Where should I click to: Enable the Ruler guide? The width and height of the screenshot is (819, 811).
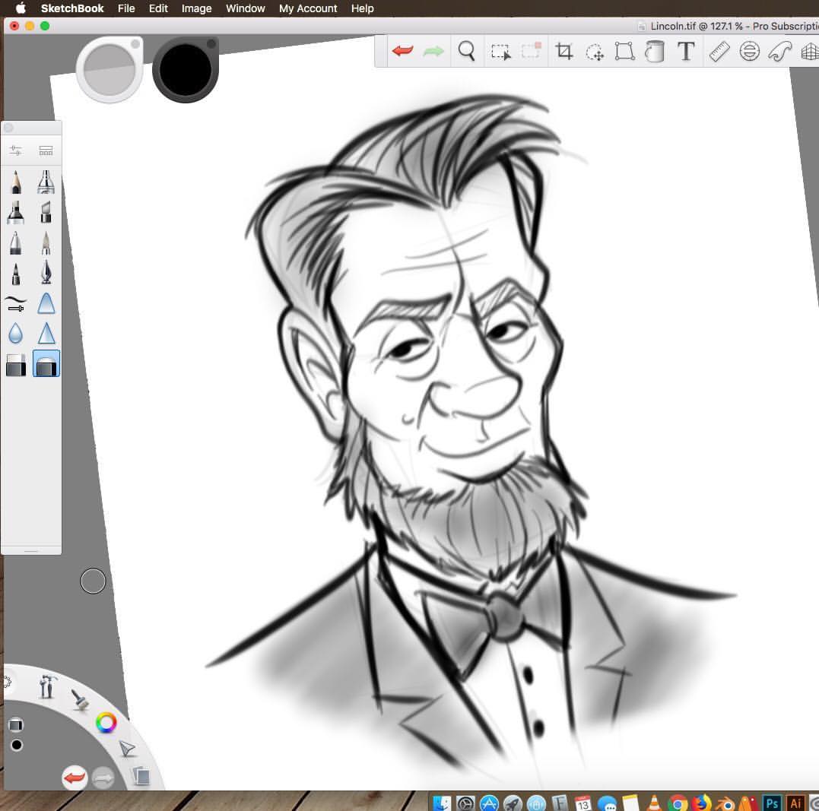click(719, 51)
